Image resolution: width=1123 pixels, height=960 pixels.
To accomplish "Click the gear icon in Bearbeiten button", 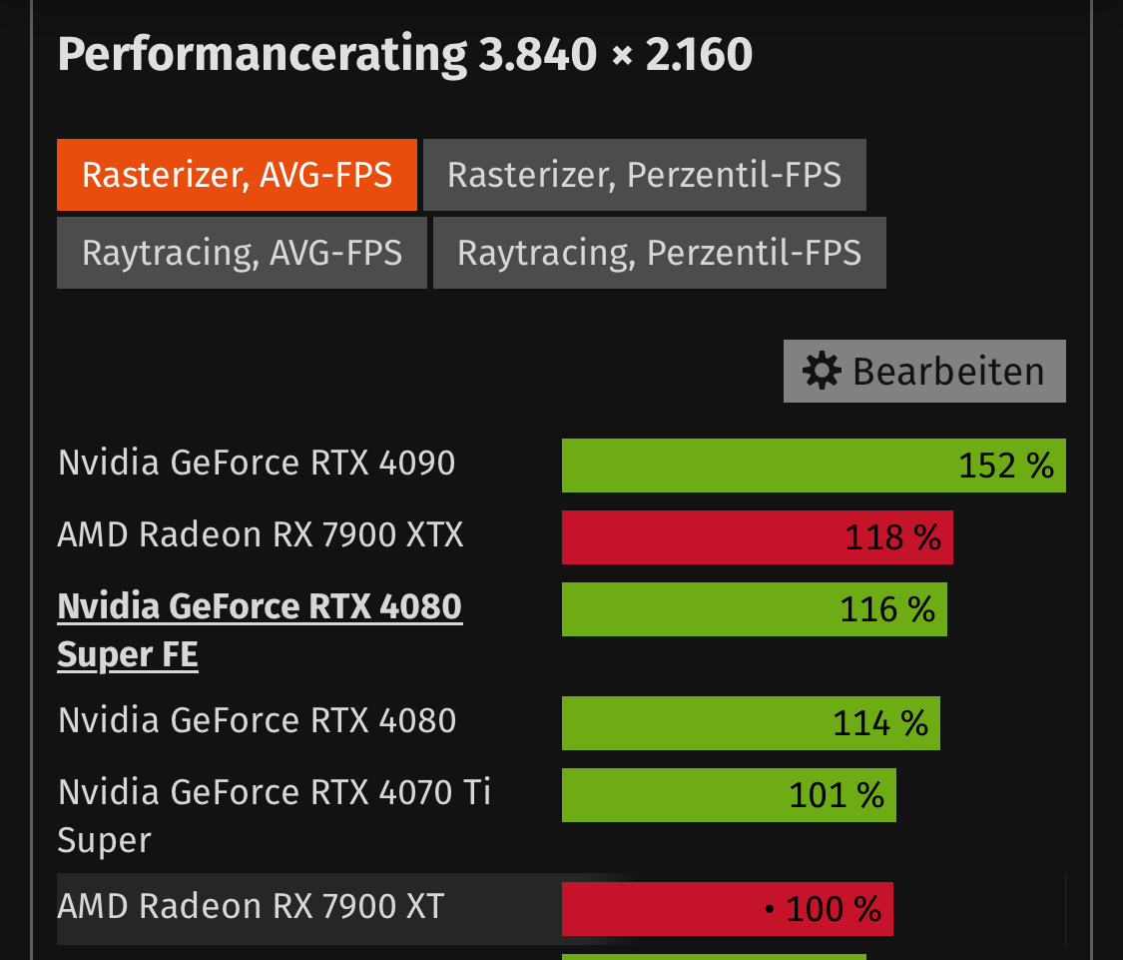I will coord(821,371).
